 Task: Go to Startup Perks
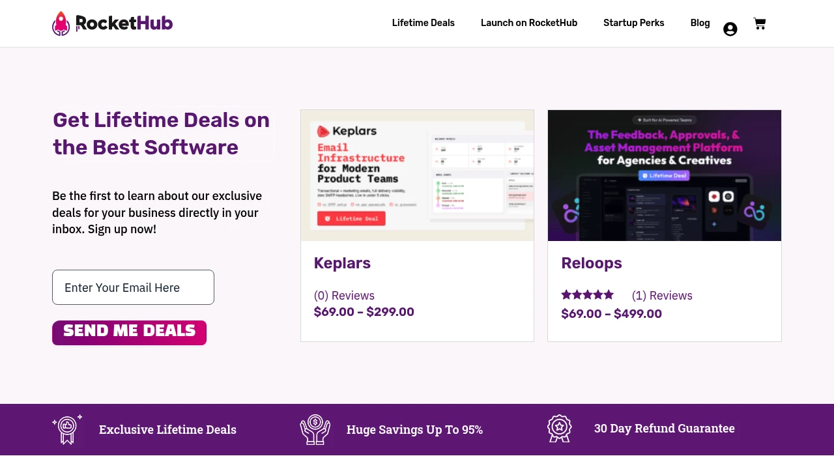634,23
